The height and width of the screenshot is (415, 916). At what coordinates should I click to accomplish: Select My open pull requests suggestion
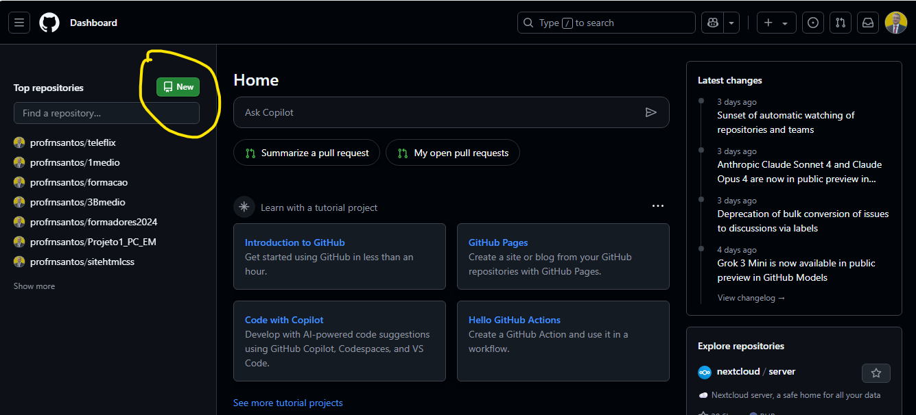(453, 153)
